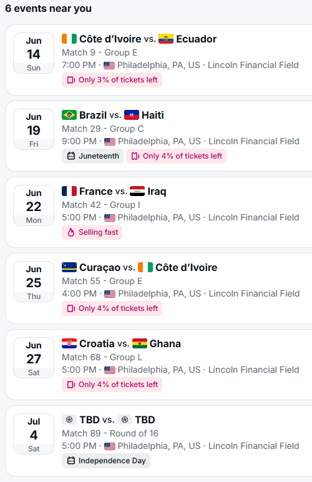Click the Iraq flag icon

coord(137,191)
